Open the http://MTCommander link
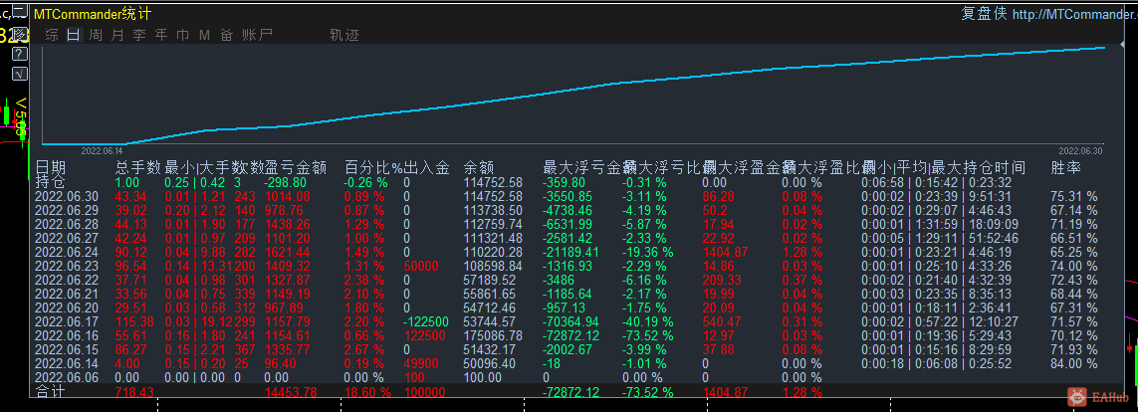This screenshot has height=412, width=1138. tap(1074, 14)
